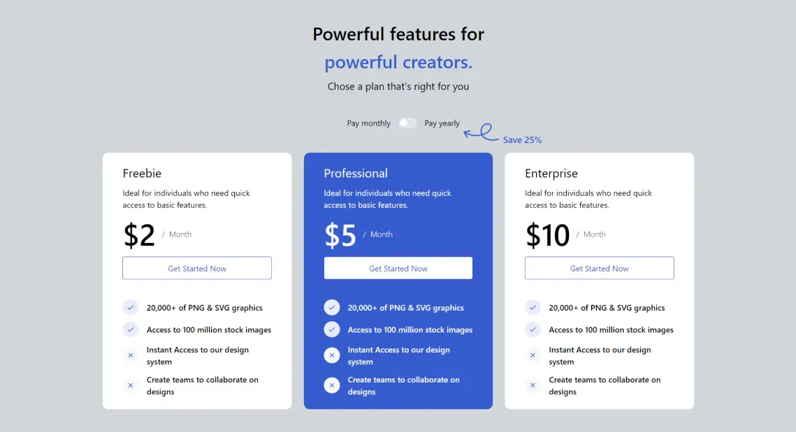The height and width of the screenshot is (432, 796).
Task: Click Get Started Now under Enterprise
Action: [599, 268]
